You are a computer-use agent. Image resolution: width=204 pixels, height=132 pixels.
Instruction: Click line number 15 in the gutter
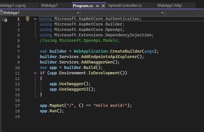pyautogui.click(x=17, y=95)
